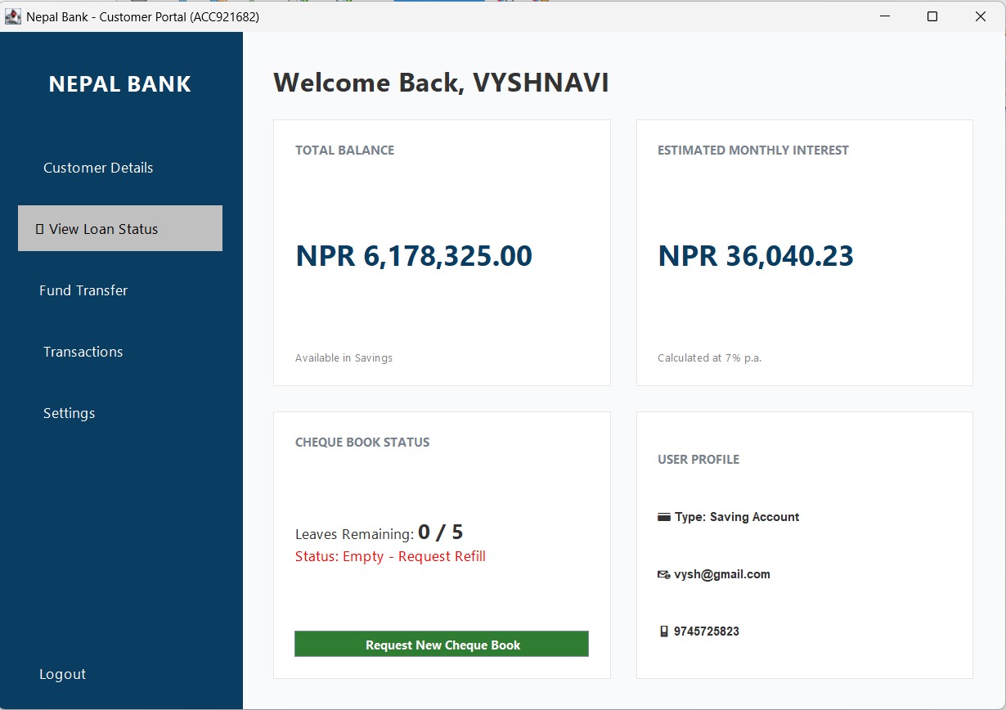Image resolution: width=1006 pixels, height=710 pixels.
Task: Click the envelope icon next to vysh@gmail.com
Action: [664, 574]
